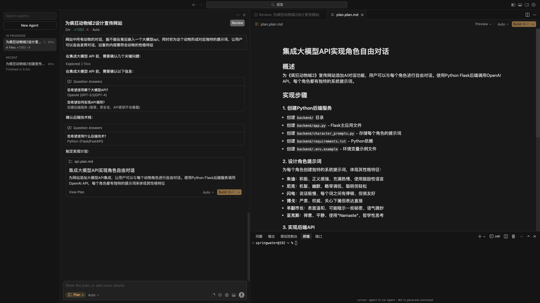Click the New Agent button
The height and width of the screenshot is (303, 540).
30,25
